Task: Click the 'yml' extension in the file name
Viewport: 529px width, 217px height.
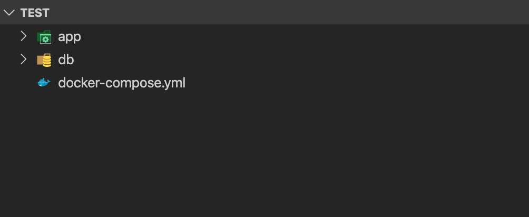Action: 174,83
